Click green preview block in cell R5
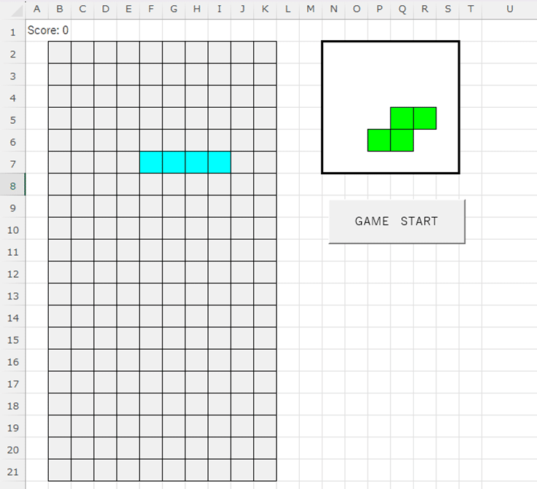The width and height of the screenshot is (537, 489). pyautogui.click(x=425, y=118)
